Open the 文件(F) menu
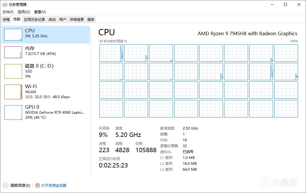306x193 pixels. [8, 12]
